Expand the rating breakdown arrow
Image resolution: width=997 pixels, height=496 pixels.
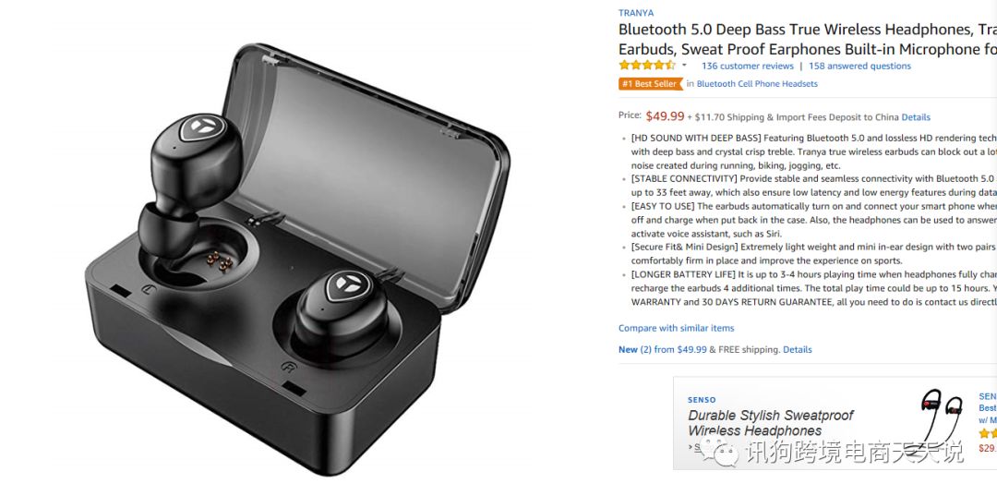click(684, 66)
